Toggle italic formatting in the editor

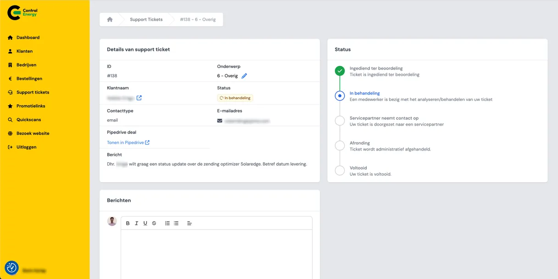click(x=136, y=223)
